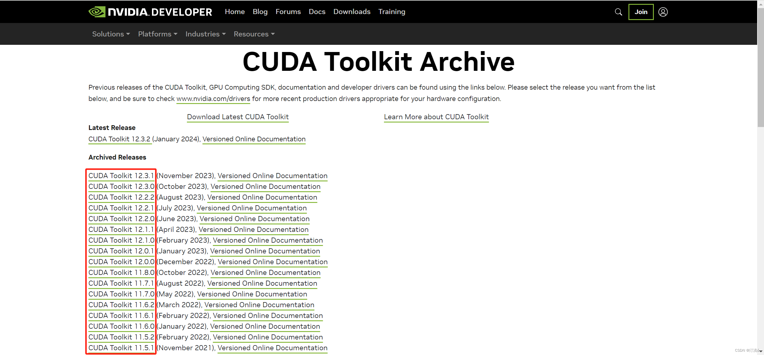Screen dimensions: 764x355
Task: Expand the Platforms dropdown menu
Action: [158, 34]
